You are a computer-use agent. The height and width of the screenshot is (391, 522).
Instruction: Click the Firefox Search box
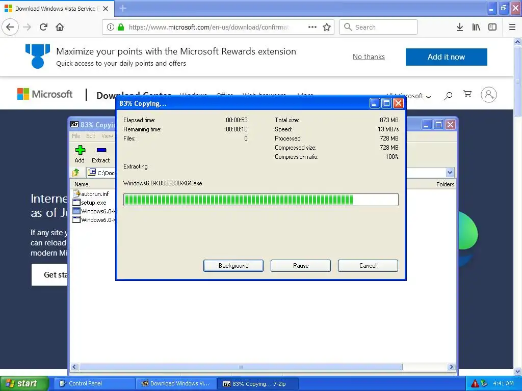tap(379, 27)
